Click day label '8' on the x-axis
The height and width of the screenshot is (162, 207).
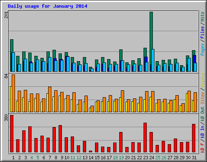[56, 158]
